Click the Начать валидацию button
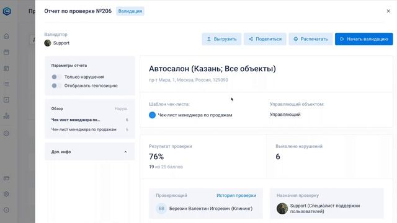 pos(364,39)
